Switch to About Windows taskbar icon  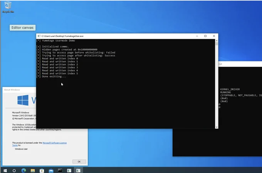pyautogui.click(x=69, y=170)
